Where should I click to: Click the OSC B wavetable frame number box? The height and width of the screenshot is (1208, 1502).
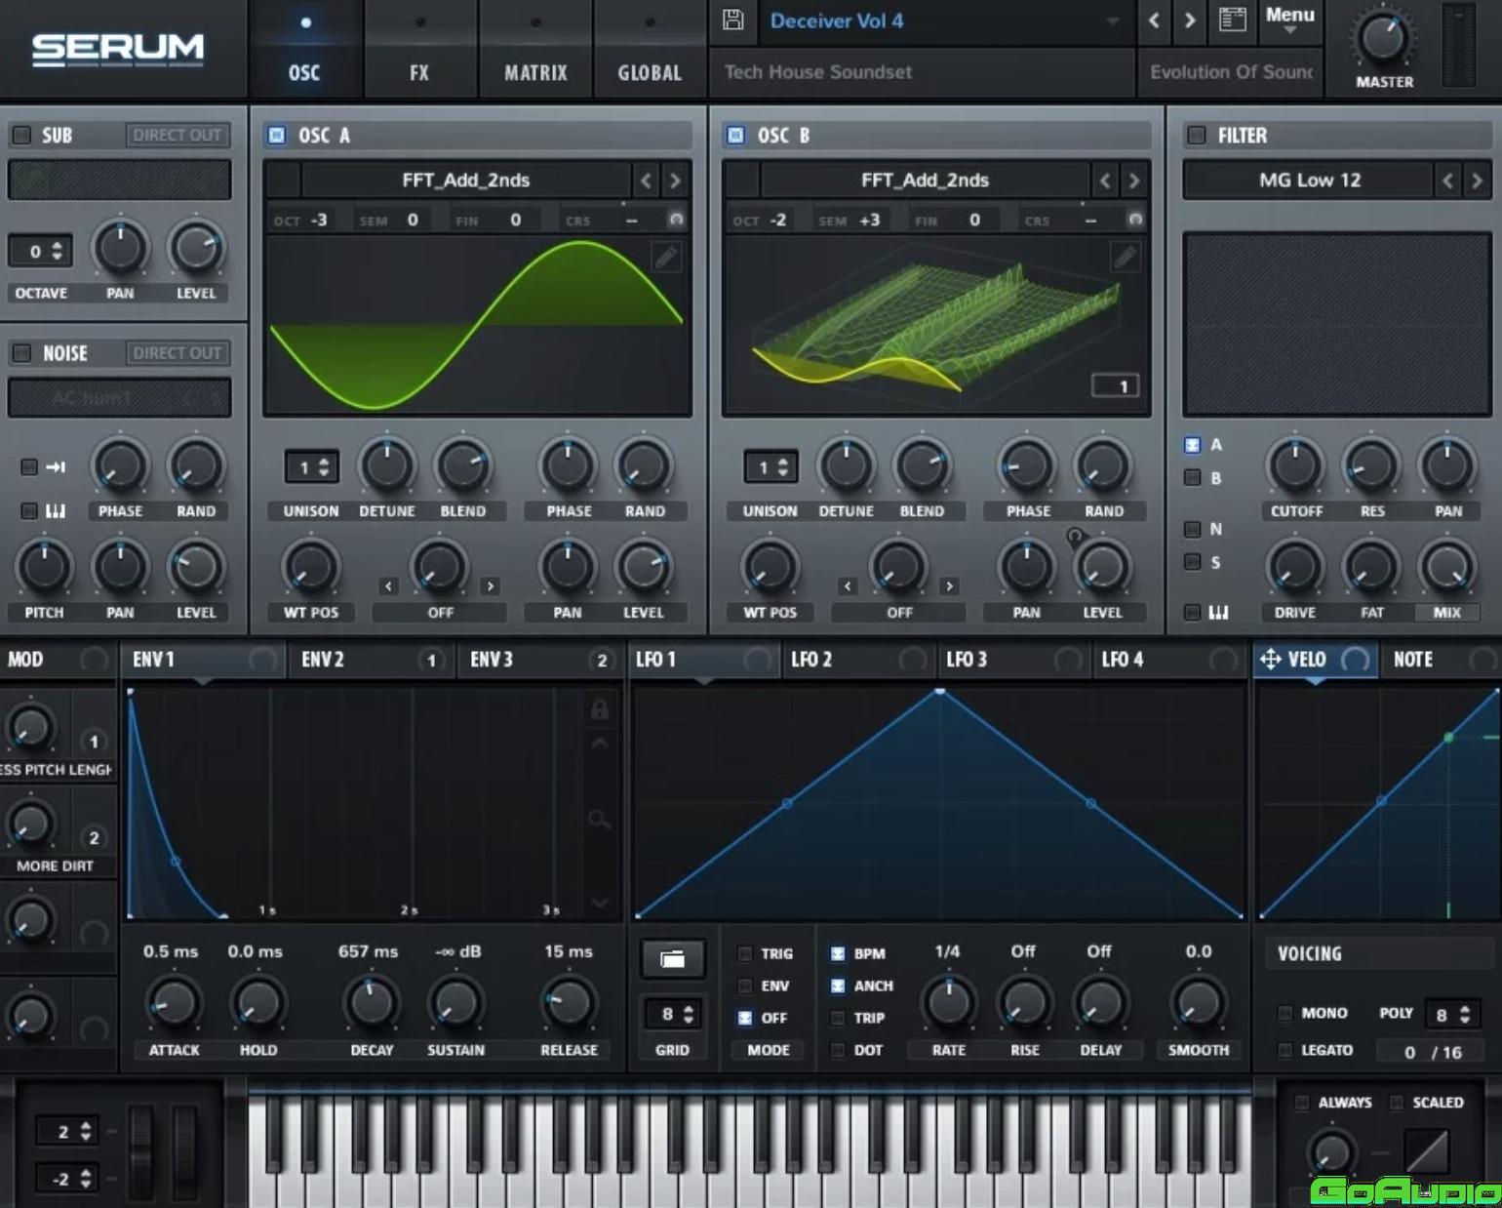(1115, 385)
